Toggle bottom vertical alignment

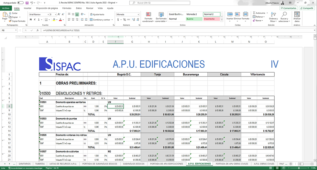point(77,14)
